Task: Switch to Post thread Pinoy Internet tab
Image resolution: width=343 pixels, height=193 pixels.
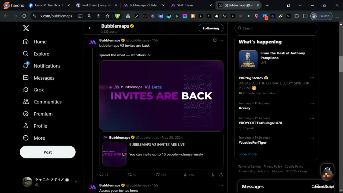Action: point(96,5)
